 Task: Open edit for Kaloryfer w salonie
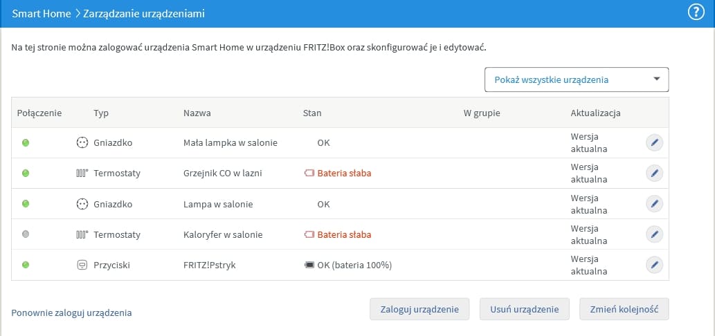point(654,234)
